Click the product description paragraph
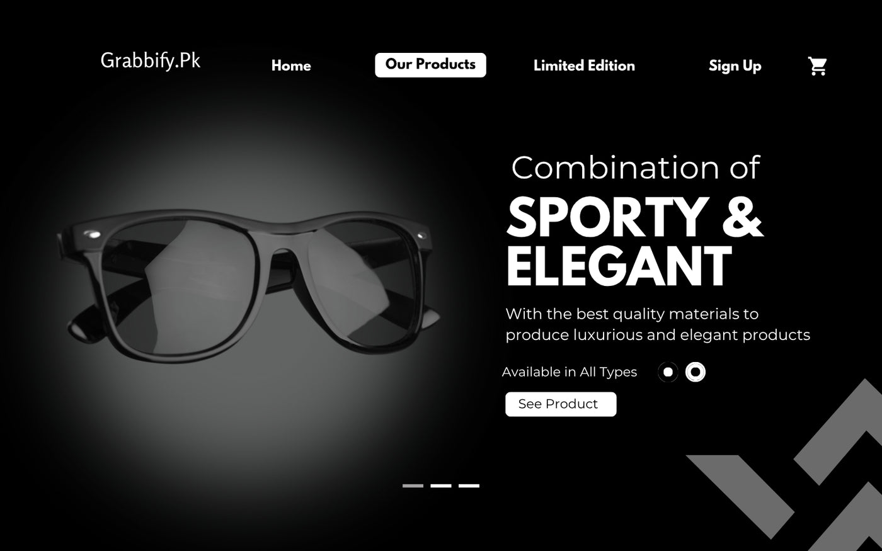Viewport: 882px width, 551px height. (658, 324)
